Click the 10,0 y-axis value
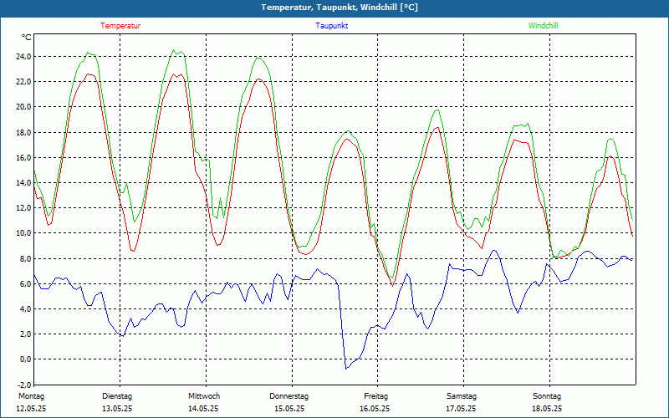 coord(23,233)
